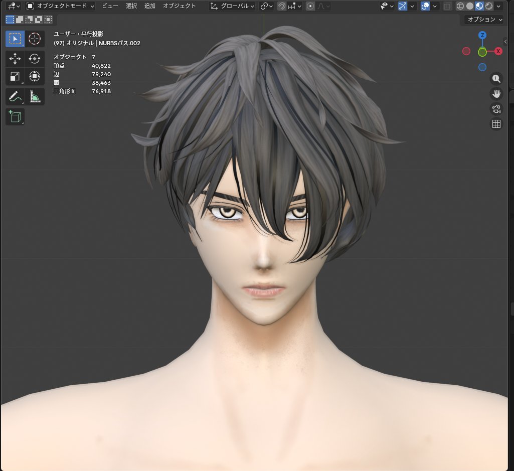Open the グローバル transform orientation dropdown

click(232, 6)
